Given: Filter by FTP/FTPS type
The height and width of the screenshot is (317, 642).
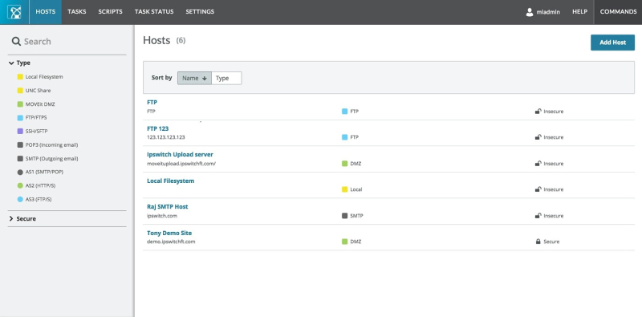Looking at the screenshot, I should [32, 117].
